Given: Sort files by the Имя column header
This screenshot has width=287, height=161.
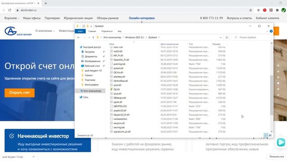Looking at the screenshot, I should coord(112,44).
